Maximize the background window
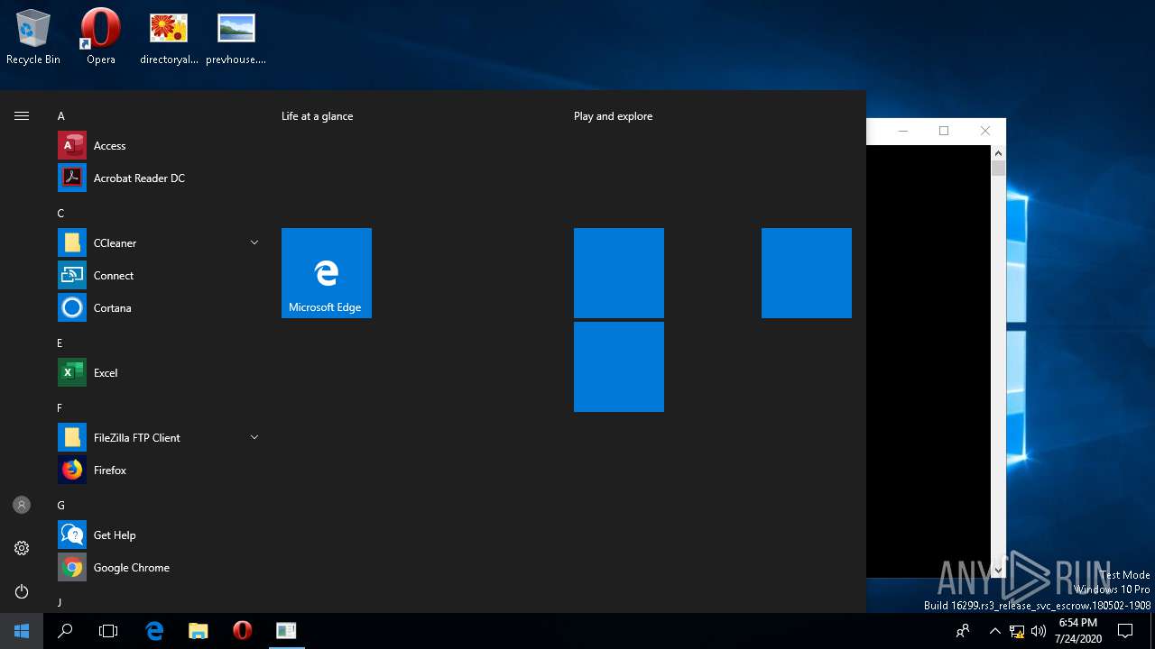 [944, 131]
